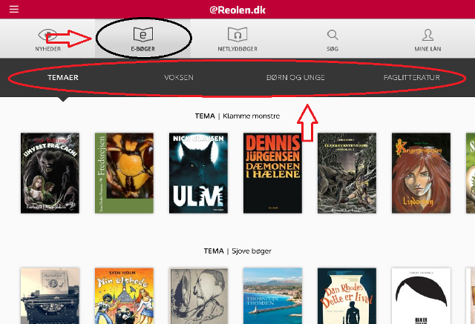Switch to the Temaer tab
The width and height of the screenshot is (475, 324).
click(x=63, y=77)
